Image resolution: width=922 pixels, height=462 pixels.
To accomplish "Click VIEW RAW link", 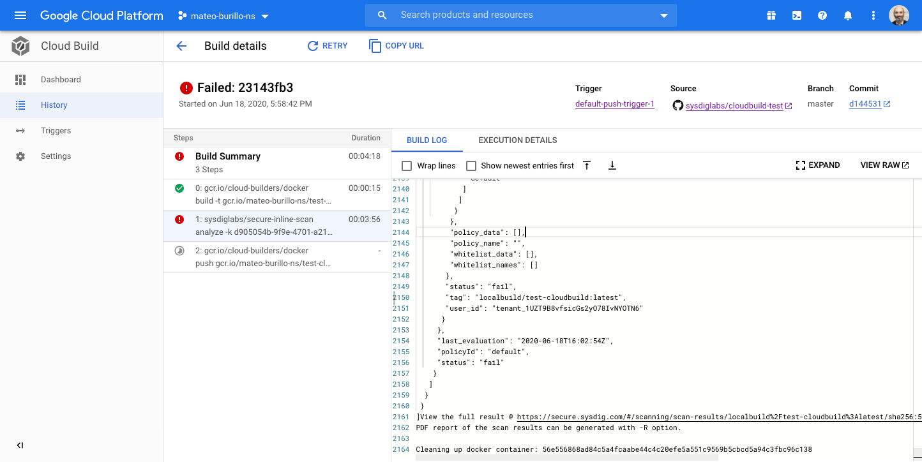I will pos(885,165).
